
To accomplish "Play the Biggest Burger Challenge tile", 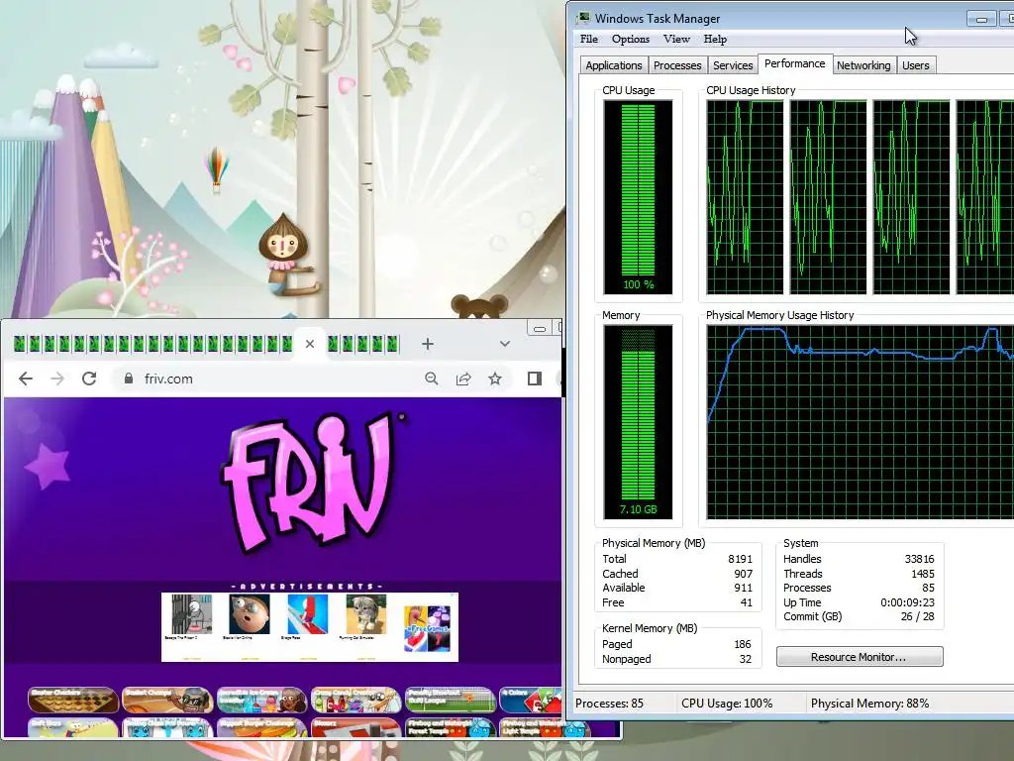I will [261, 727].
